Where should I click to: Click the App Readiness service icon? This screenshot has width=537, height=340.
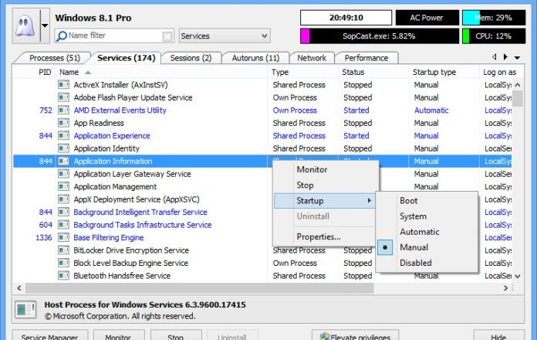(x=63, y=123)
